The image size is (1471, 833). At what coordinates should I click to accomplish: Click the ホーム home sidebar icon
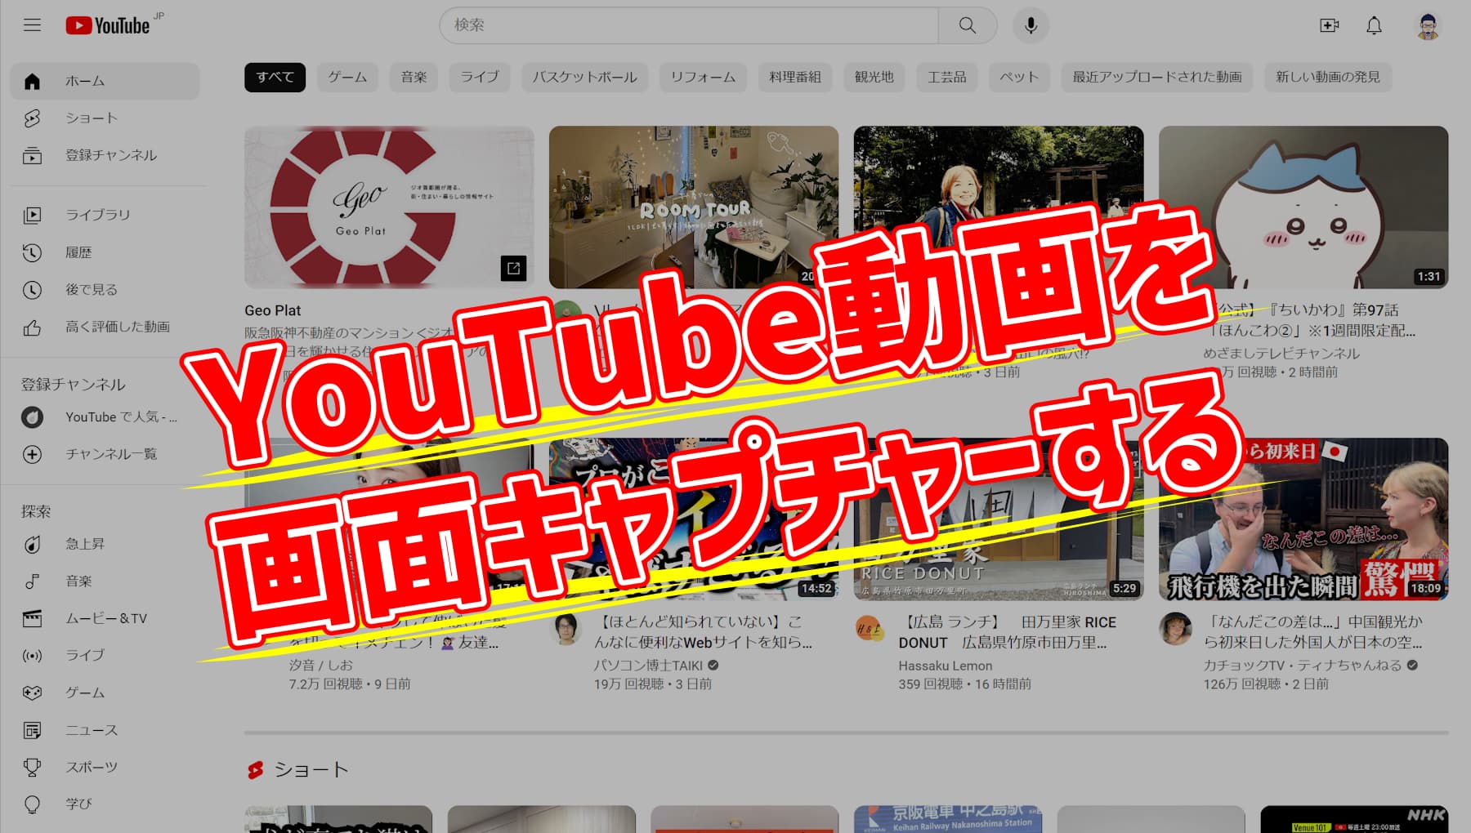[x=32, y=81]
